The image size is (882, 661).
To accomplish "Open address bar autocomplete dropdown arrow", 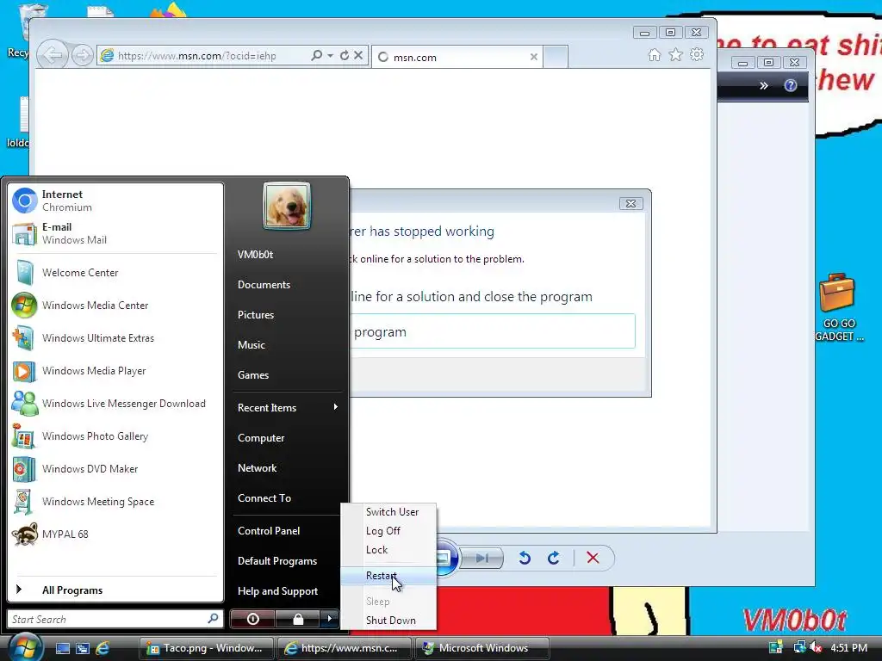I will coord(330,55).
